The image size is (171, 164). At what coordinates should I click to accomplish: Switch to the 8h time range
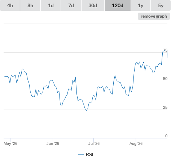pos(30,5)
